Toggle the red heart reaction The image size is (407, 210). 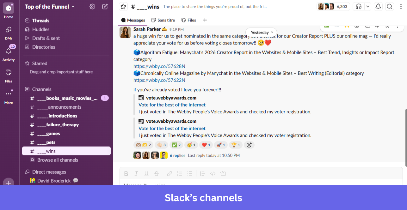(x=206, y=145)
